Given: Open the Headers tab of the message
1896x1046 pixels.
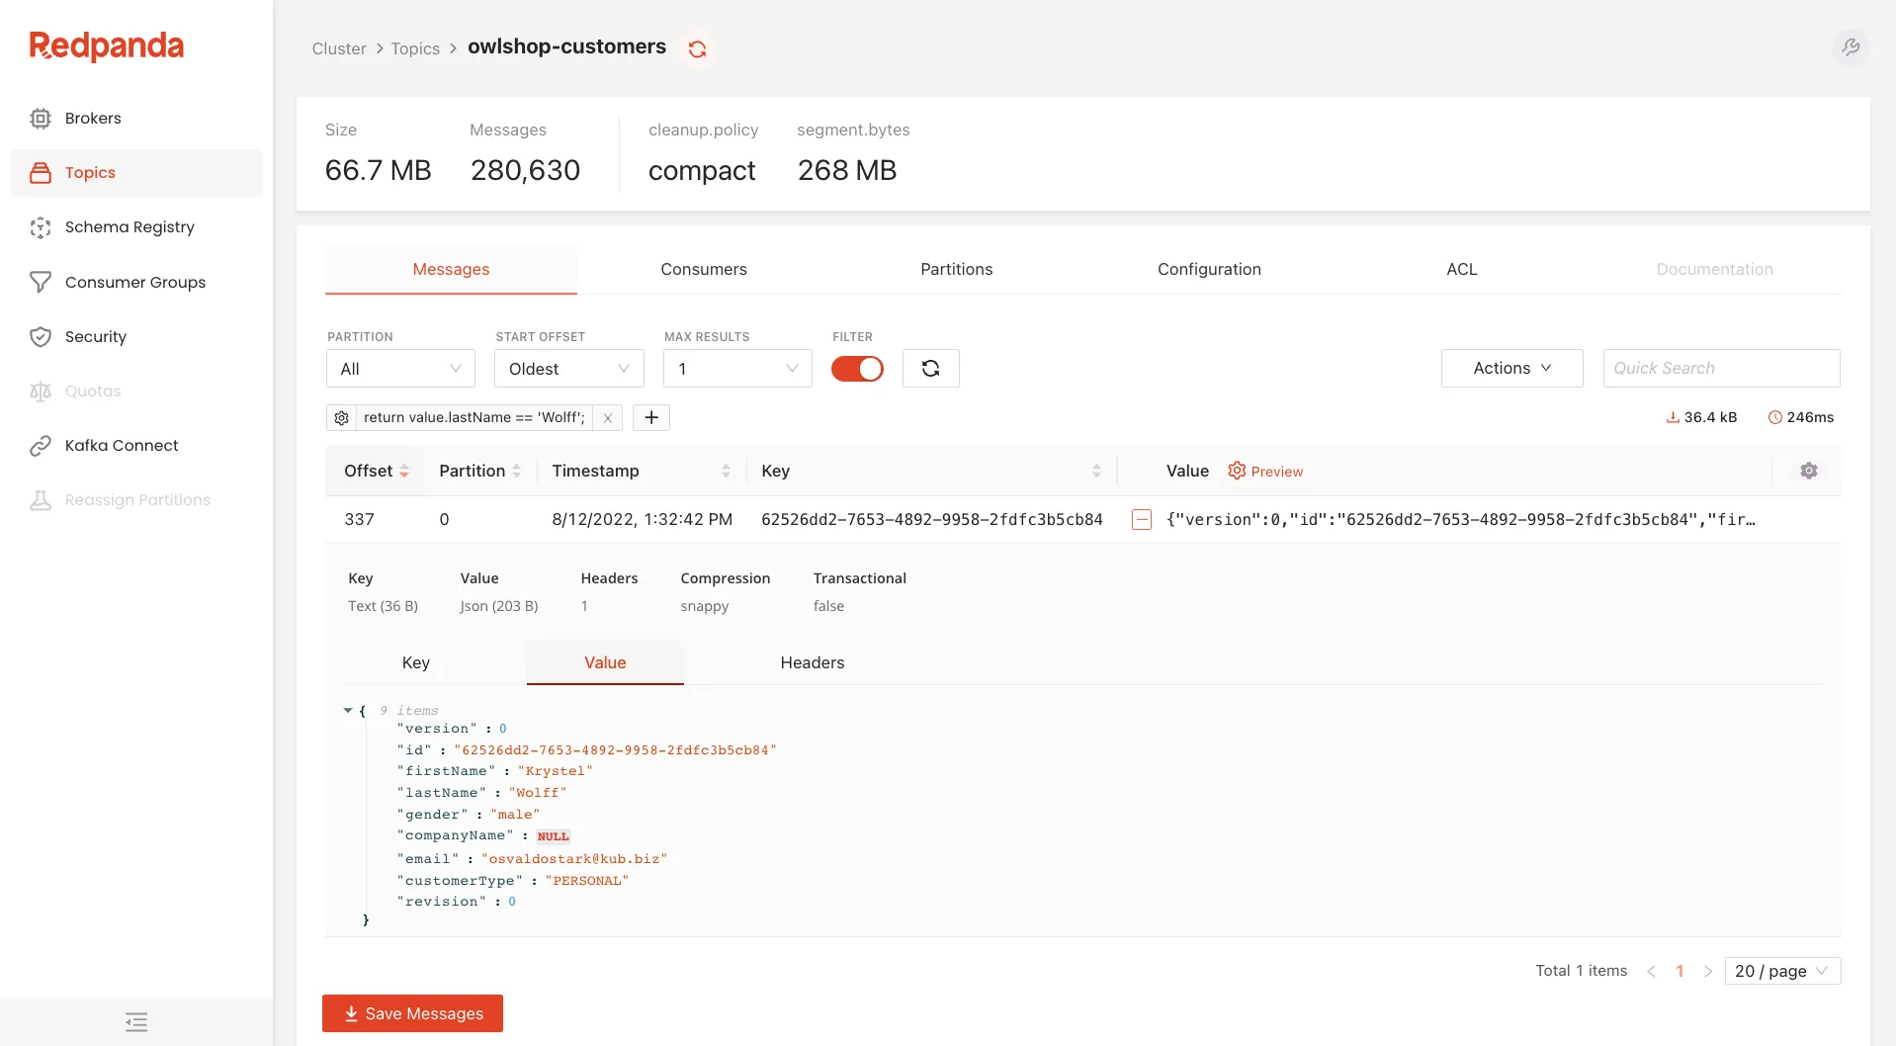Looking at the screenshot, I should (x=812, y=662).
